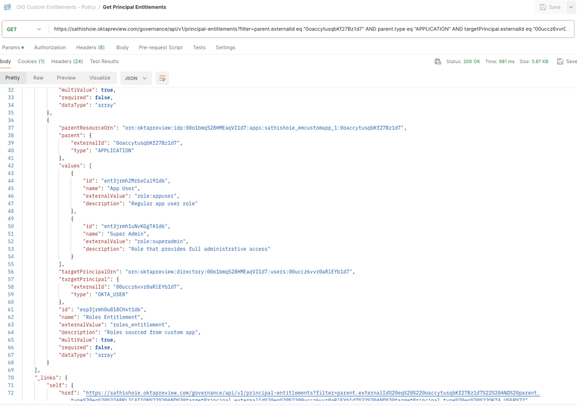
Task: Click OIG Custom Entitlements - Policy breadcrumb
Action: [x=56, y=7]
